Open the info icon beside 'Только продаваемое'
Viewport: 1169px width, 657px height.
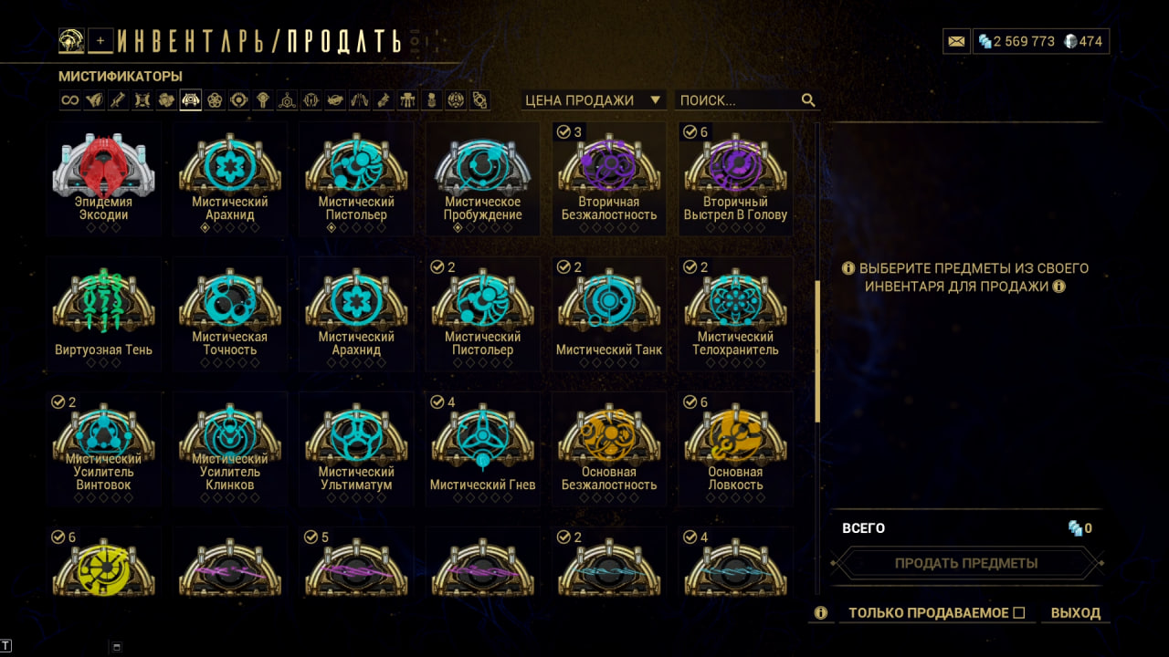pyautogui.click(x=821, y=613)
